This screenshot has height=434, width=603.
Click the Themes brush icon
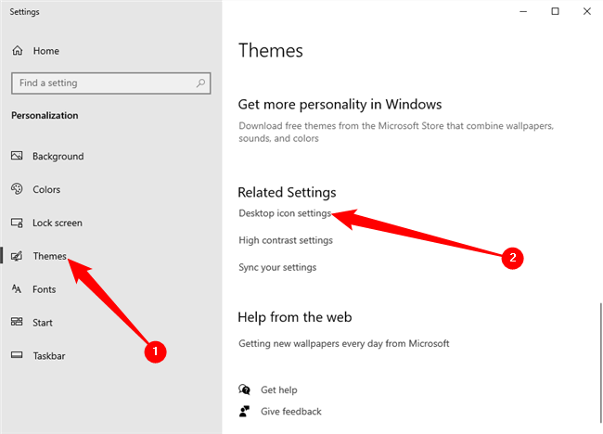point(17,256)
